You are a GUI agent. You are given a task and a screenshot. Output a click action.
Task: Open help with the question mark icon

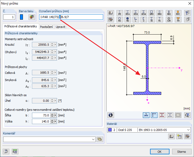click(x=6, y=151)
